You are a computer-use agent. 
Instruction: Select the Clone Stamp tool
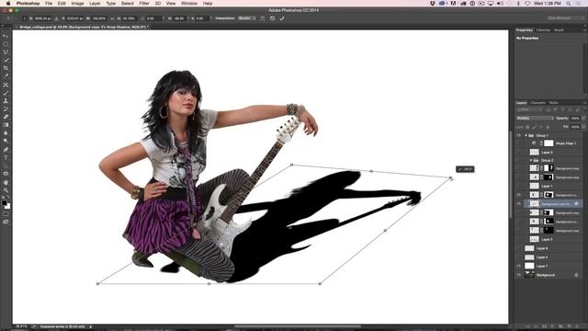(x=6, y=101)
